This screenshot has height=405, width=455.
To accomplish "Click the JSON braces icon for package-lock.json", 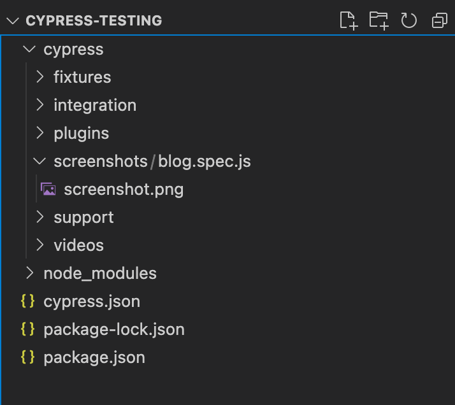I will click(x=27, y=329).
